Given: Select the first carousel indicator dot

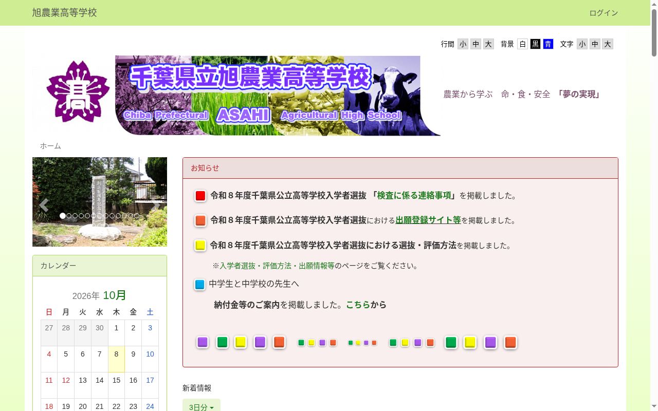Looking at the screenshot, I should 63,216.
